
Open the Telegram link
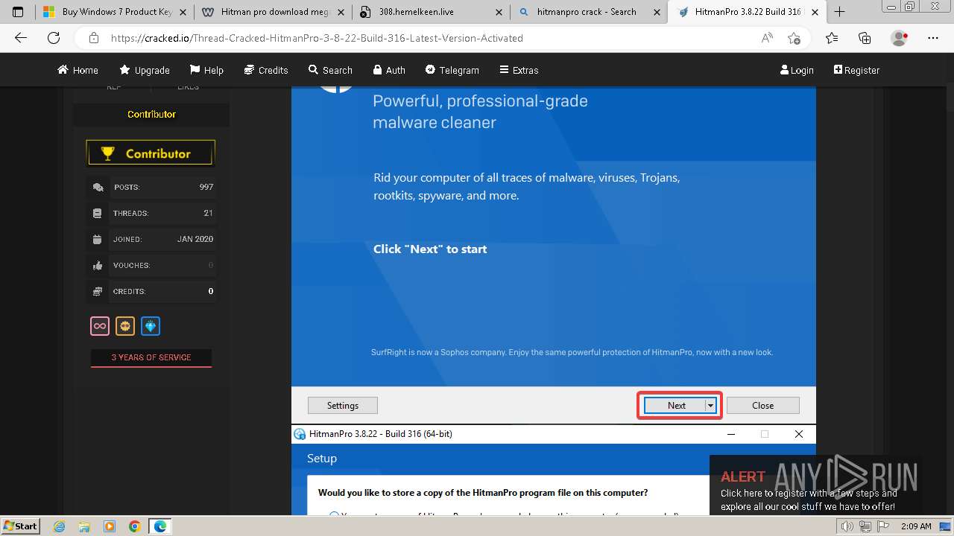[452, 70]
